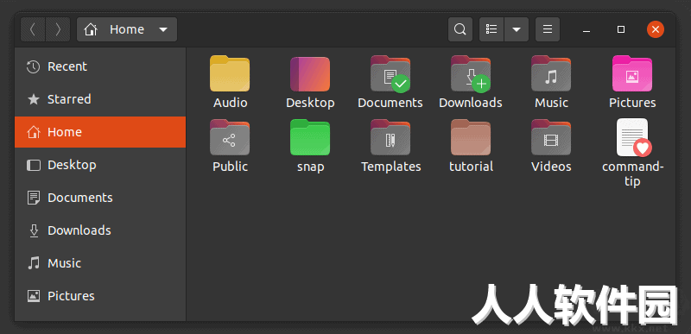This screenshot has height=334, width=691.
Task: Open the pink Pictures folder
Action: [632, 73]
